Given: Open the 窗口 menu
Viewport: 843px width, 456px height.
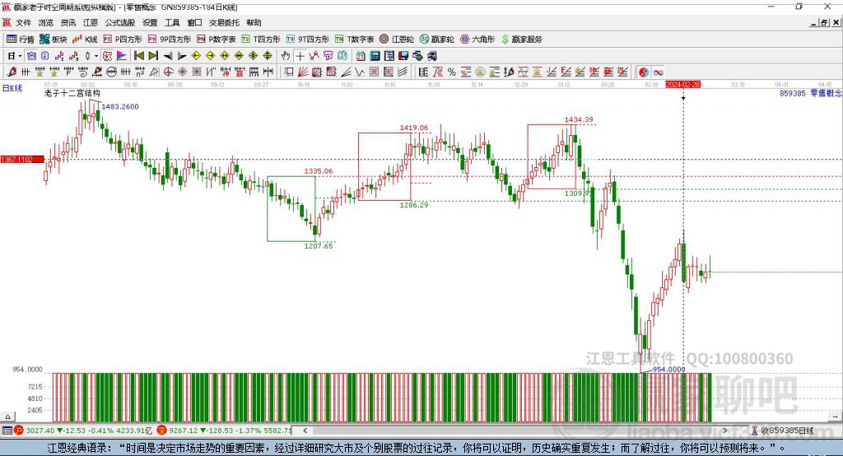Looking at the screenshot, I should (194, 22).
